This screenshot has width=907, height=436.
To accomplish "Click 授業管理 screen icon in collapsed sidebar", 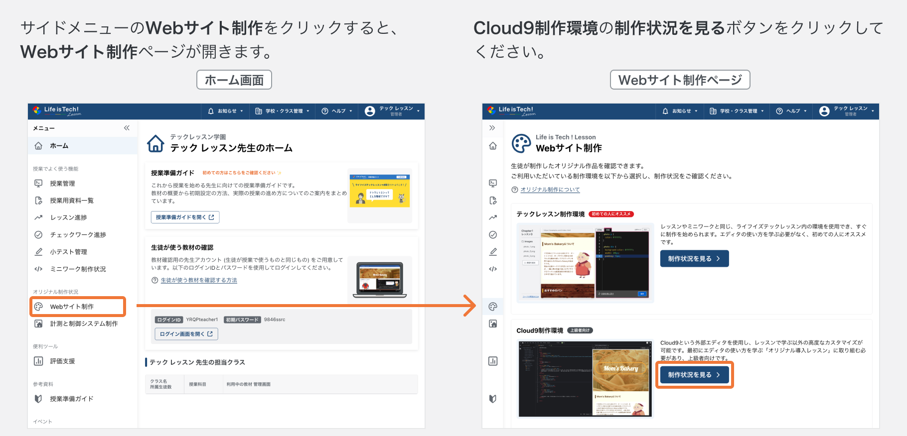I will [493, 183].
